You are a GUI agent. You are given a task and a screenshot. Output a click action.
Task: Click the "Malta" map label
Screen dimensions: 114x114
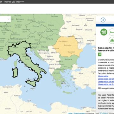tap(33, 88)
